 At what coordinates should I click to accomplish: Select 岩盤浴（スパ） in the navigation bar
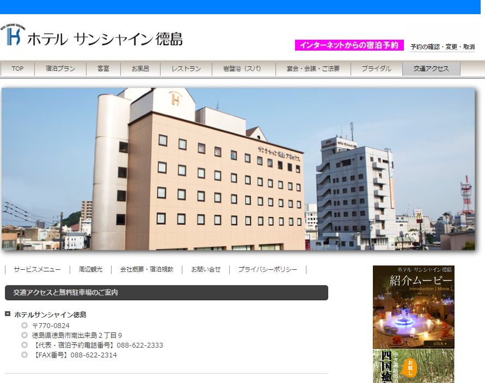(242, 69)
